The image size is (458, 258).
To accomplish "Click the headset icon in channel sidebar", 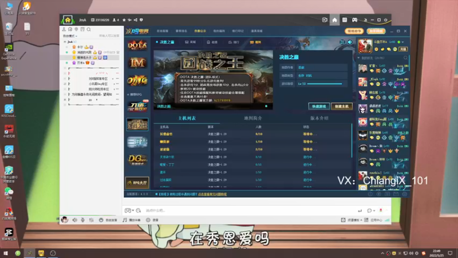I will point(70,29).
